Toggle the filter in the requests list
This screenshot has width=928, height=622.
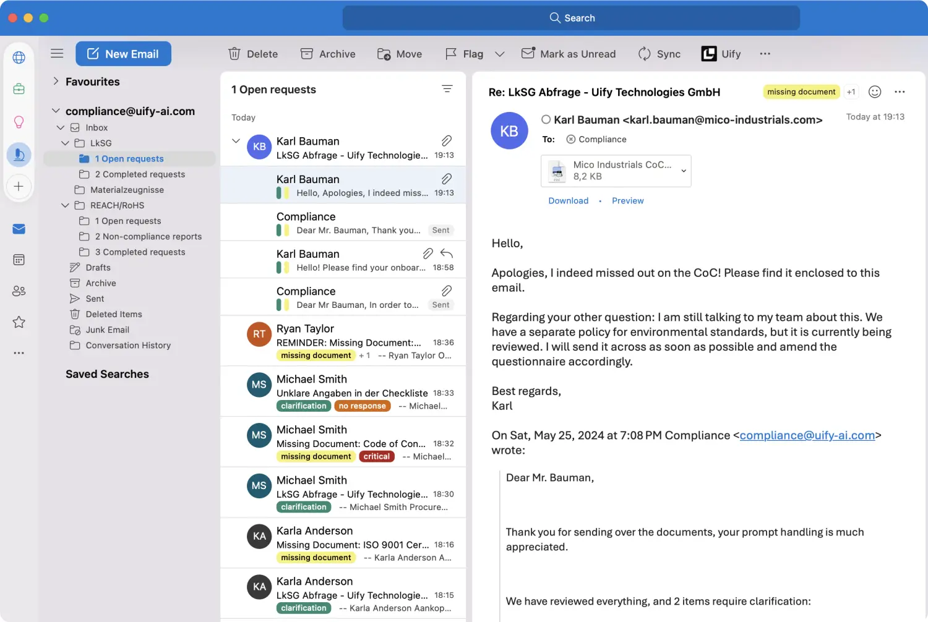pos(447,89)
